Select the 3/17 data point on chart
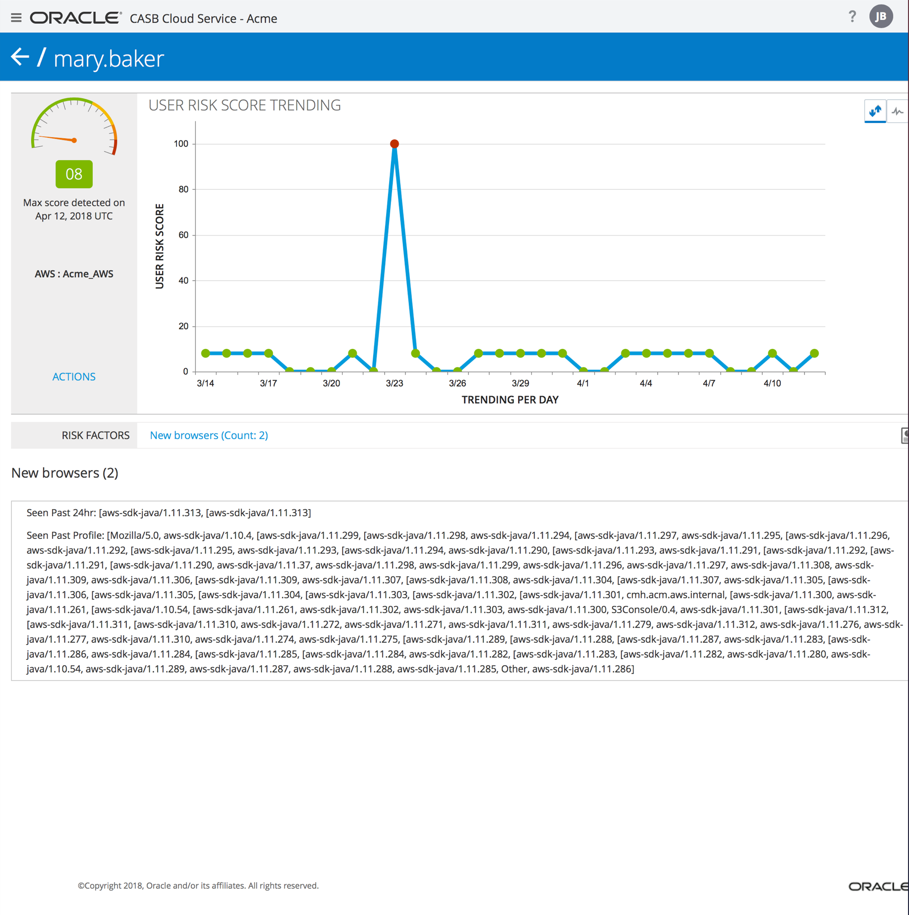909x915 pixels. (x=268, y=353)
